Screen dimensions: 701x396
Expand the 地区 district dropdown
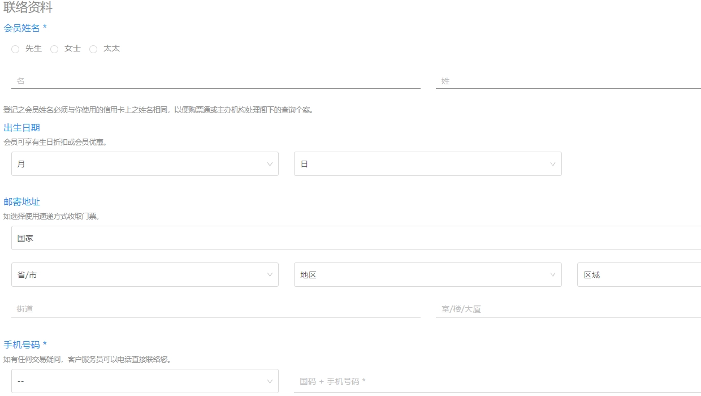(x=427, y=275)
